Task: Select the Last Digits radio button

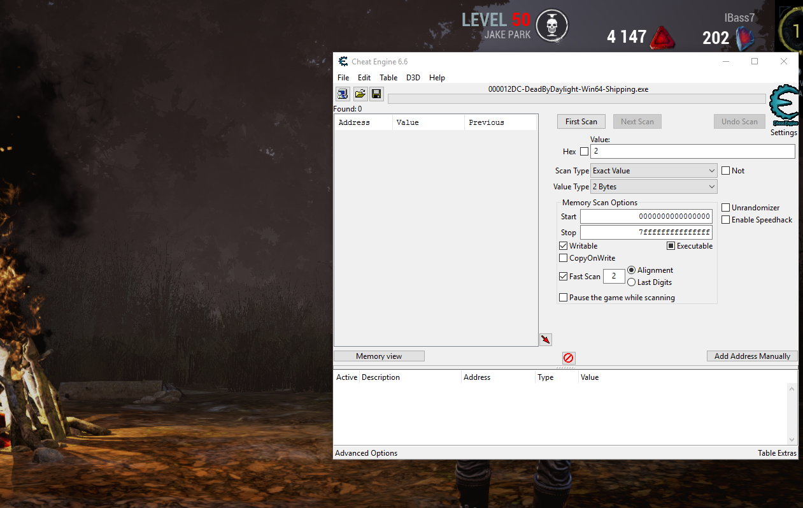Action: click(632, 282)
